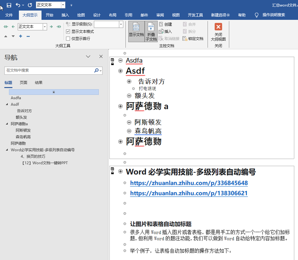Click the Undo arrow icon
The height and width of the screenshot is (260, 298).
(18, 5)
